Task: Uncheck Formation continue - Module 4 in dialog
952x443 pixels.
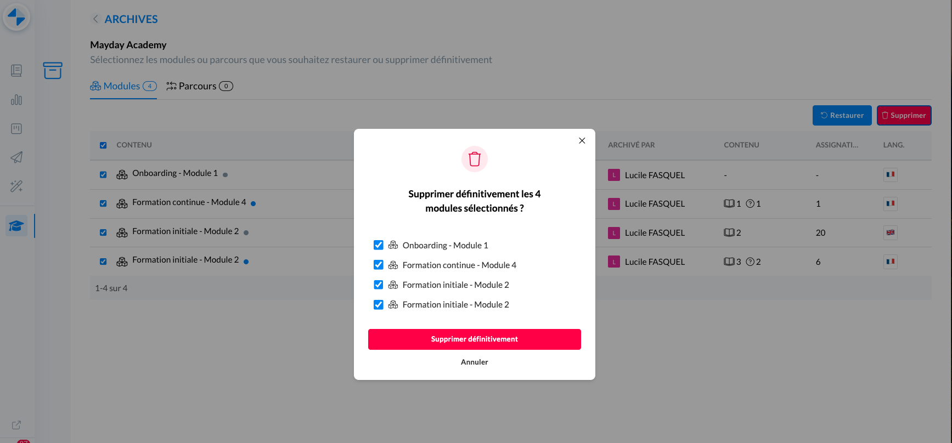Action: click(x=379, y=265)
